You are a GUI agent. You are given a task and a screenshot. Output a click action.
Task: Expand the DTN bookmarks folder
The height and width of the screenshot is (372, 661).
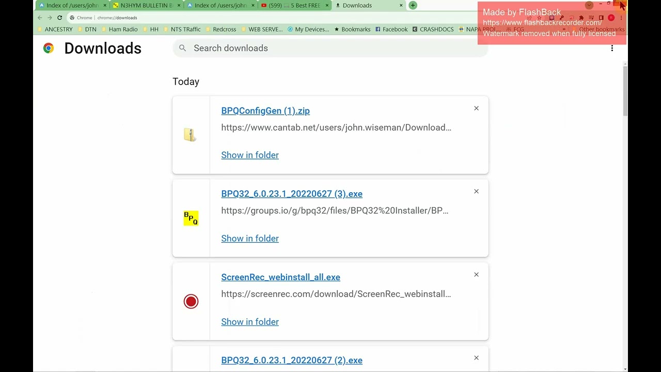87,29
